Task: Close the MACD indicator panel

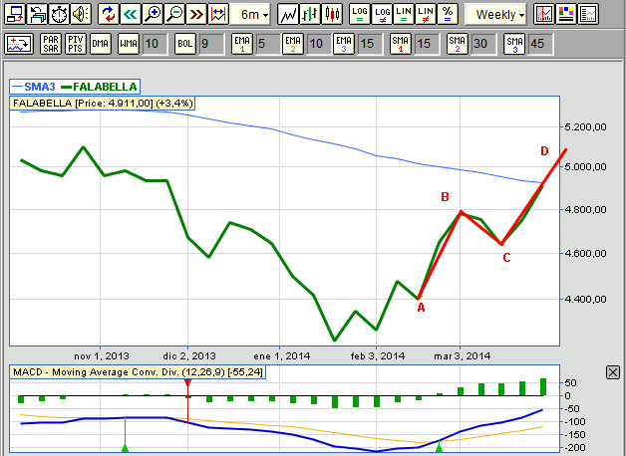Action: click(612, 371)
